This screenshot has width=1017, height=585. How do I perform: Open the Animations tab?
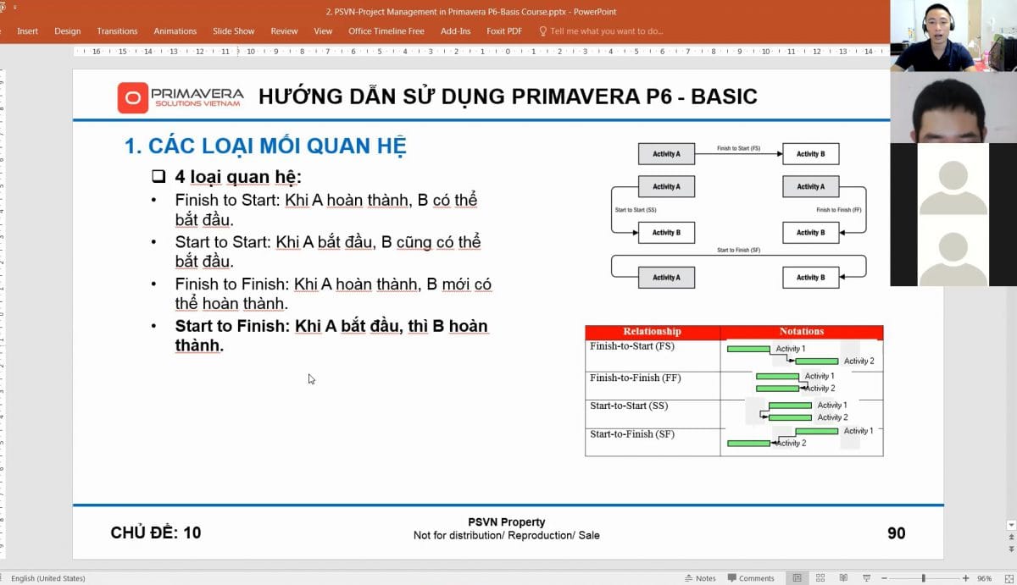coord(175,31)
